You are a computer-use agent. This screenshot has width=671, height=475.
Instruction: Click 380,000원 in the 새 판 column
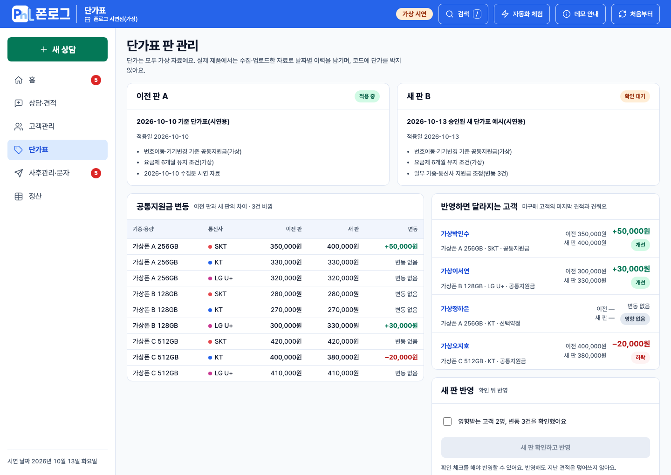(x=343, y=357)
